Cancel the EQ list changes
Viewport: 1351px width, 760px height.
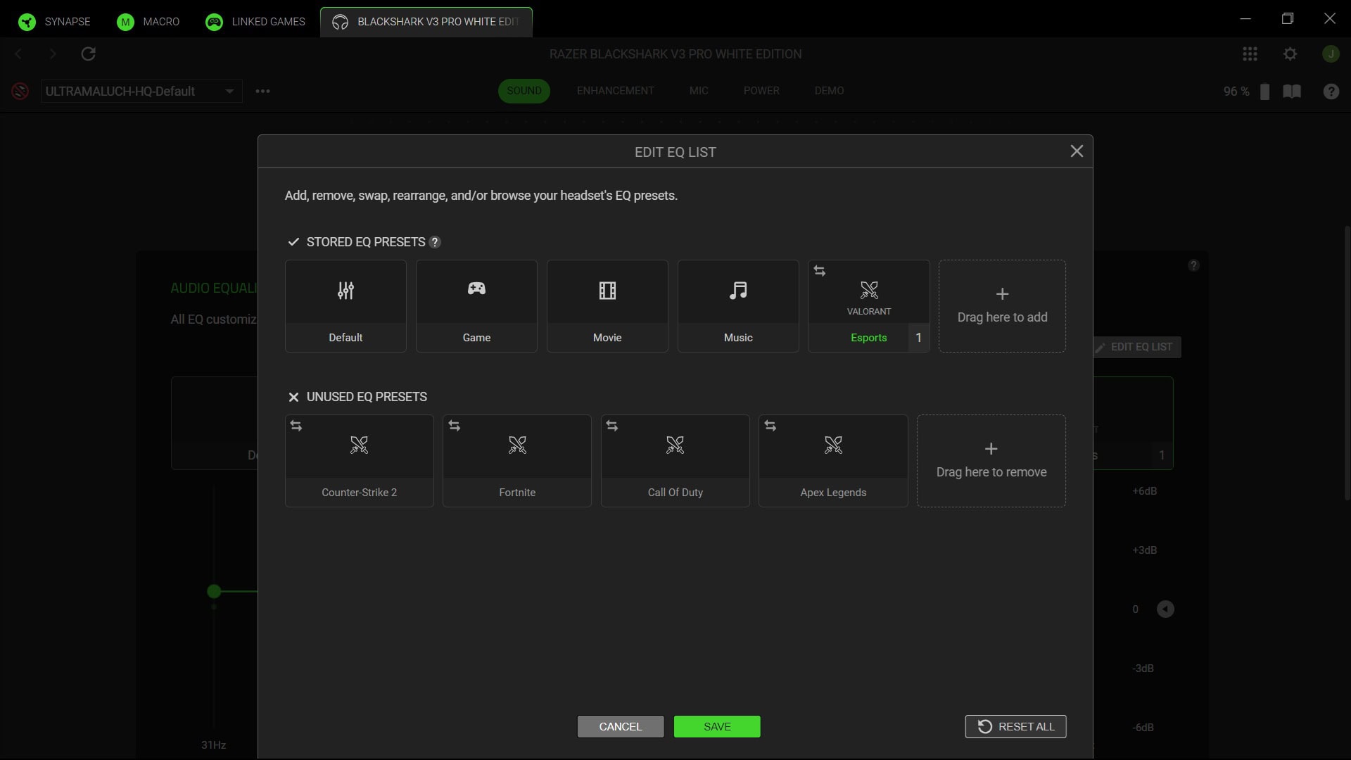tap(620, 726)
